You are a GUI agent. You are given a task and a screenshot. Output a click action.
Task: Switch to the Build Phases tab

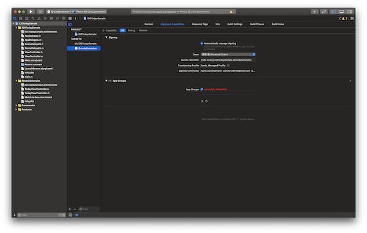point(257,24)
